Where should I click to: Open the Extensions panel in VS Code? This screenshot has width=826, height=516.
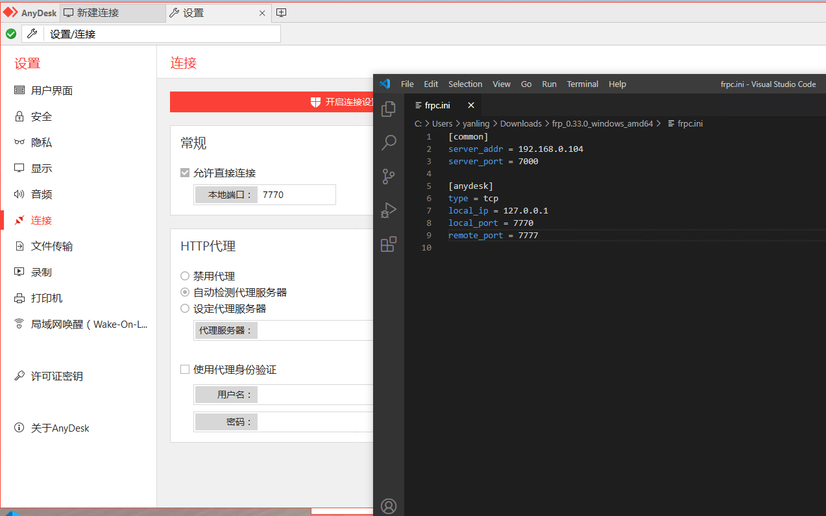pos(388,244)
